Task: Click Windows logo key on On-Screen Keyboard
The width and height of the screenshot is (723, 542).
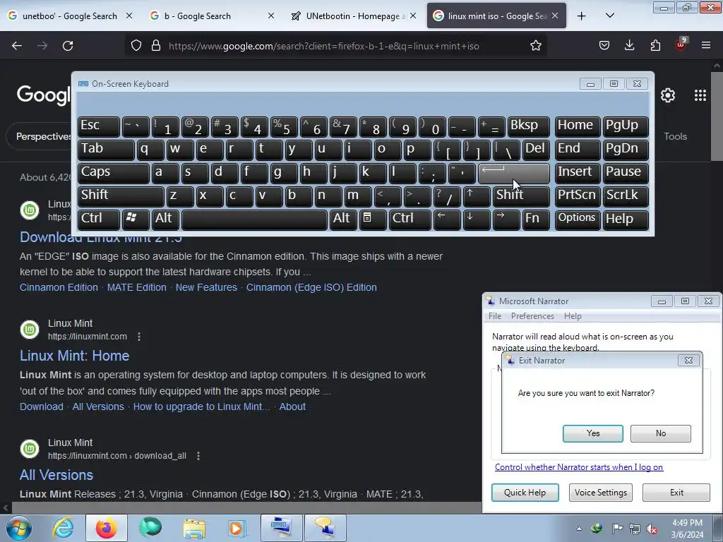Action: [136, 219]
